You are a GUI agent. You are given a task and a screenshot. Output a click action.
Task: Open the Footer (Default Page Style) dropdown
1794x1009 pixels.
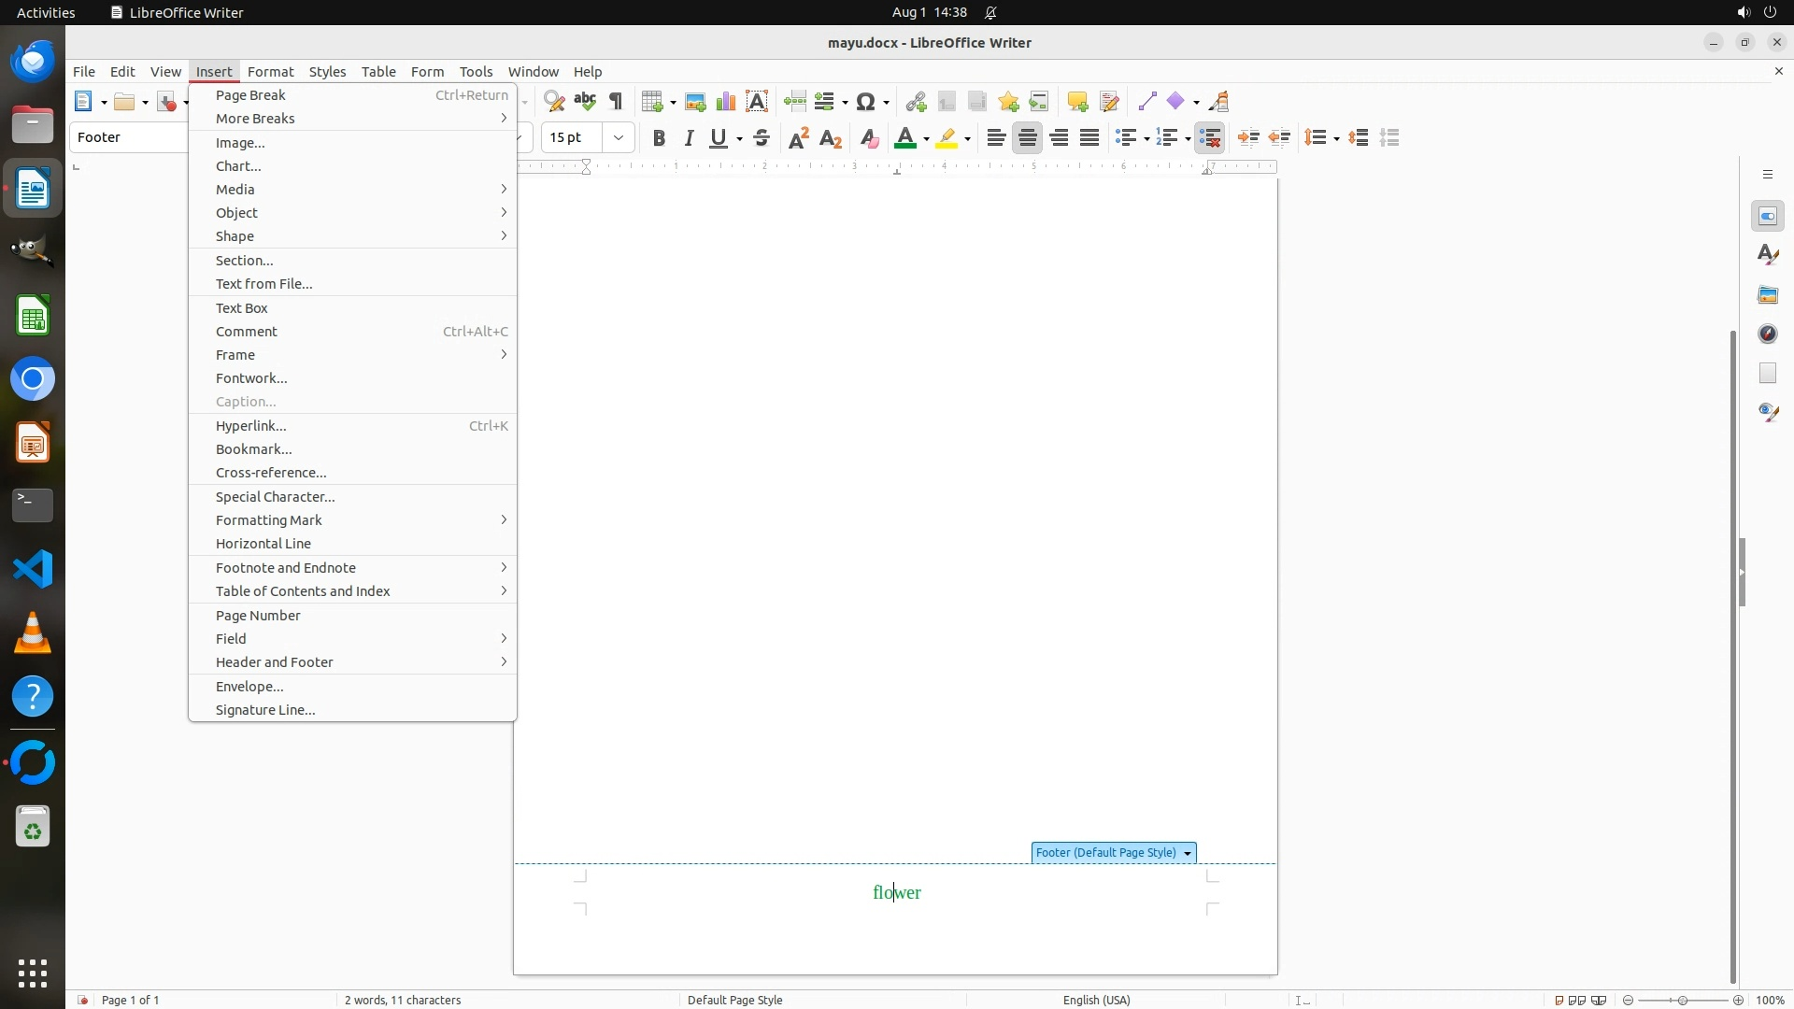pyautogui.click(x=1188, y=854)
